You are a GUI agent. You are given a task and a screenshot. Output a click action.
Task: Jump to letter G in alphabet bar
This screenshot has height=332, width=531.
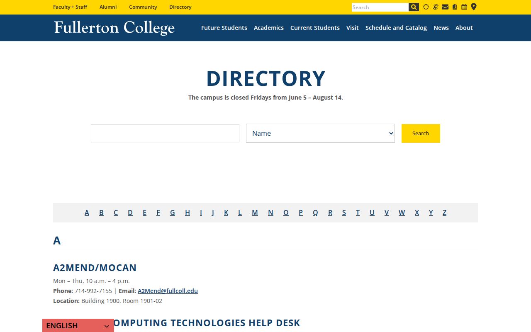tap(173, 212)
